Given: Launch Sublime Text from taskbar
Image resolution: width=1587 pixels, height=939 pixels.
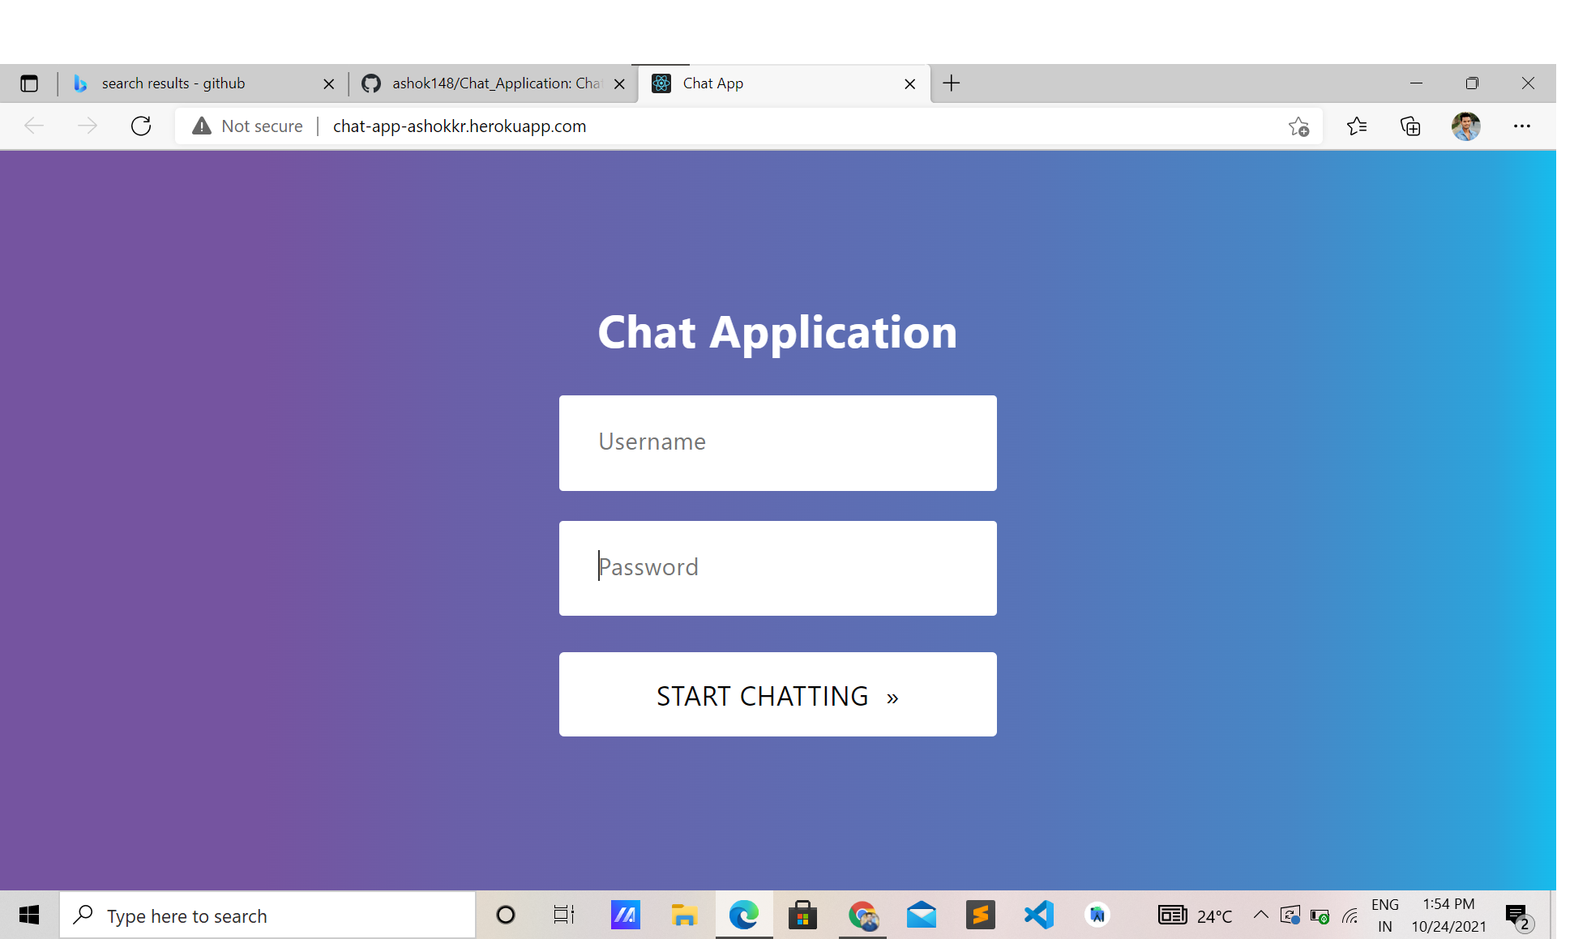Looking at the screenshot, I should pyautogui.click(x=981, y=915).
